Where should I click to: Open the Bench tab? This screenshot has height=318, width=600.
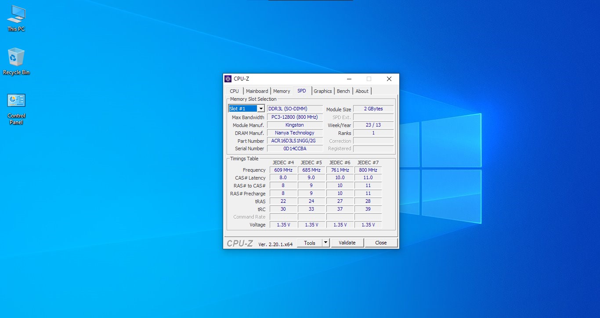point(343,91)
